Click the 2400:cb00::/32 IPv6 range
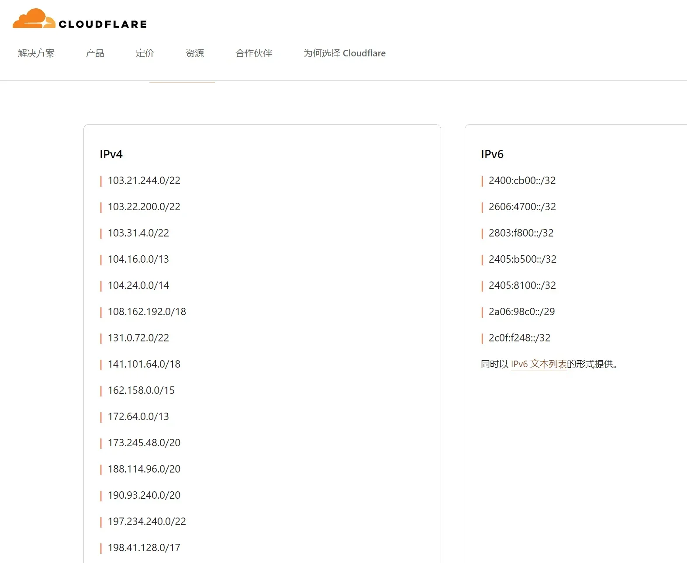 (522, 181)
